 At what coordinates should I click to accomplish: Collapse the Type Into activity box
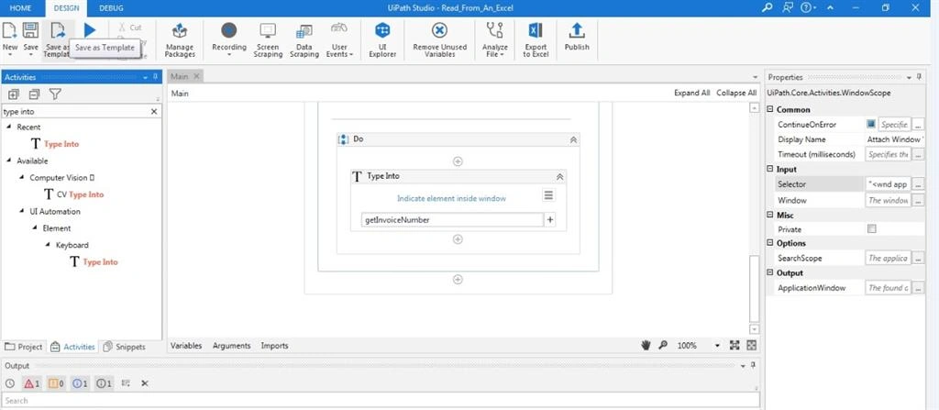[560, 176]
